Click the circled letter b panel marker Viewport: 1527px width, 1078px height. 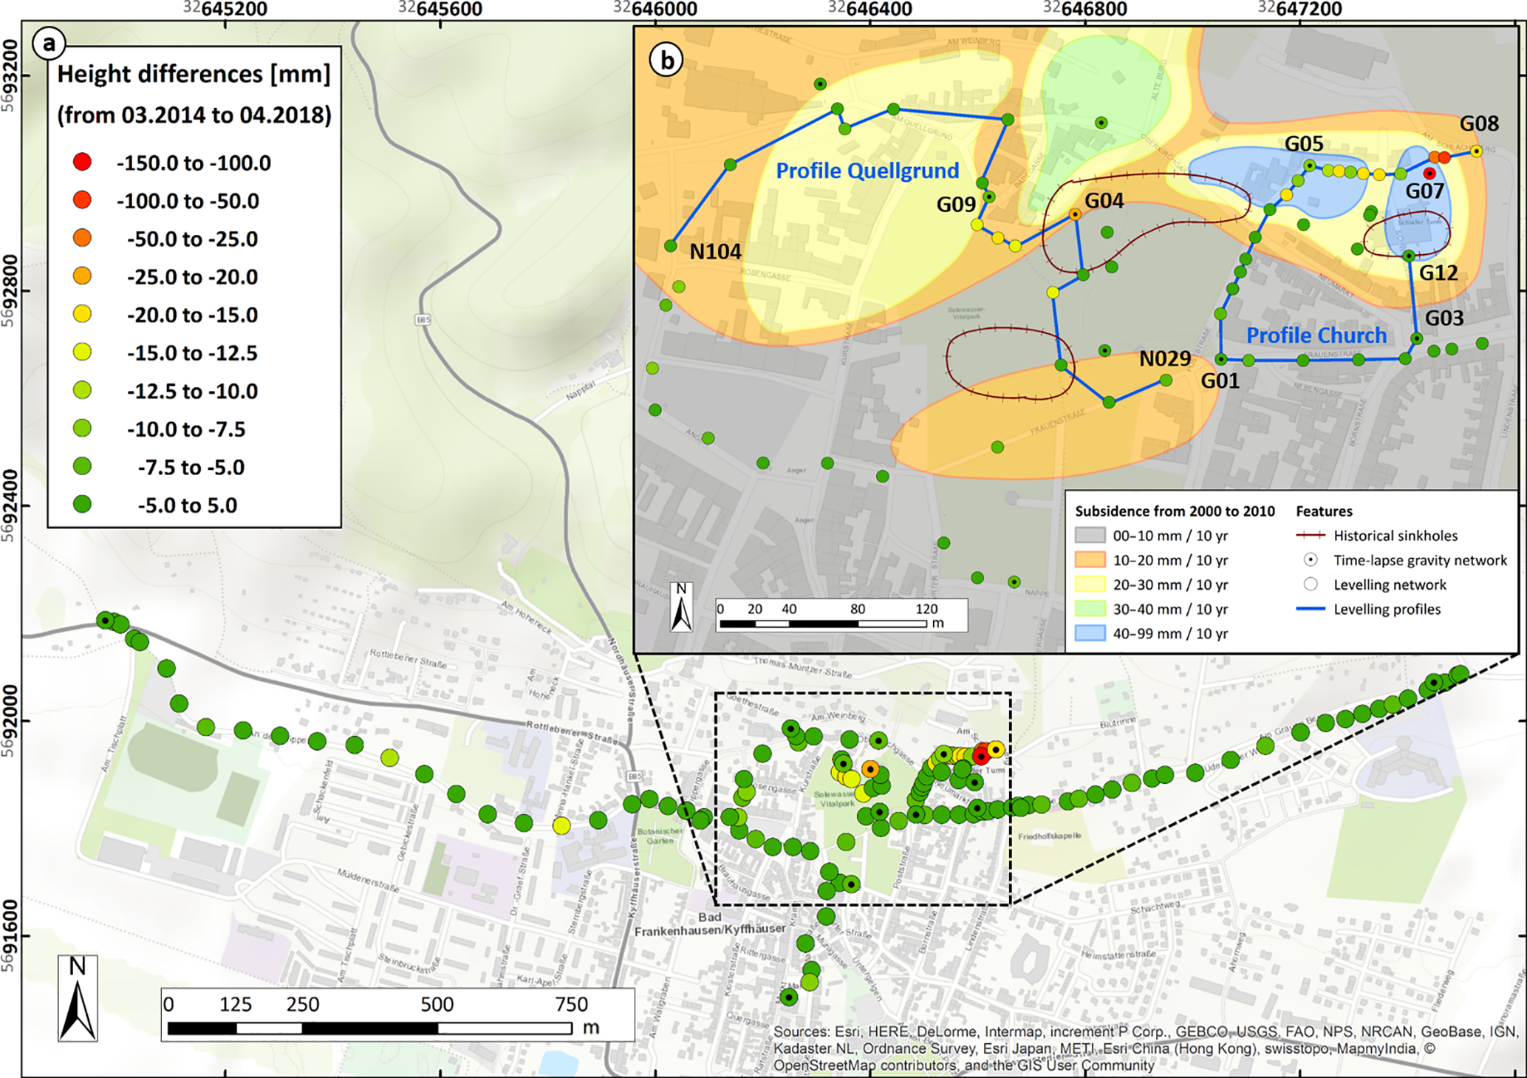click(666, 61)
